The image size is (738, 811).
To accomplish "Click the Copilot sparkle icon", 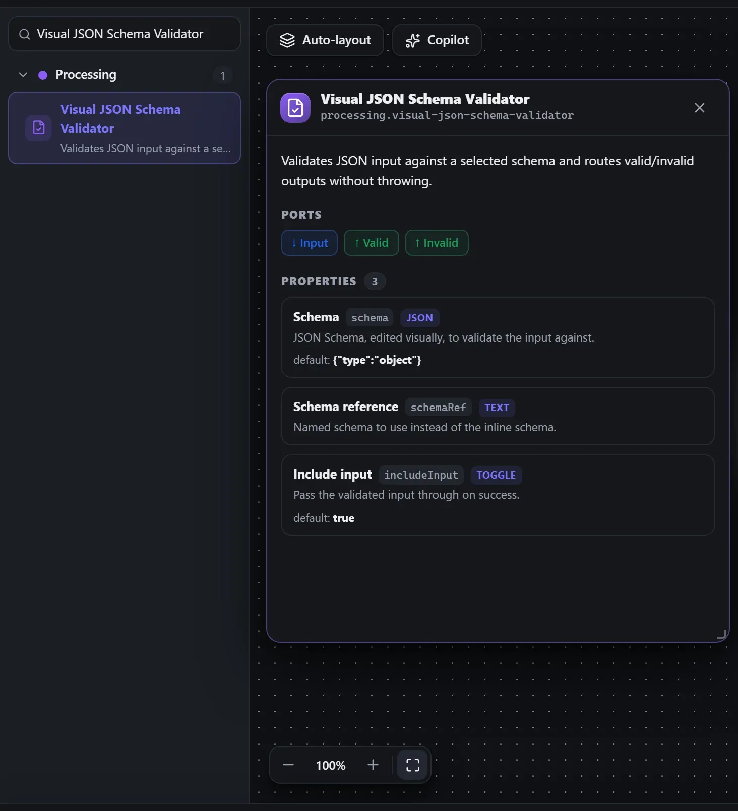I will 413,40.
